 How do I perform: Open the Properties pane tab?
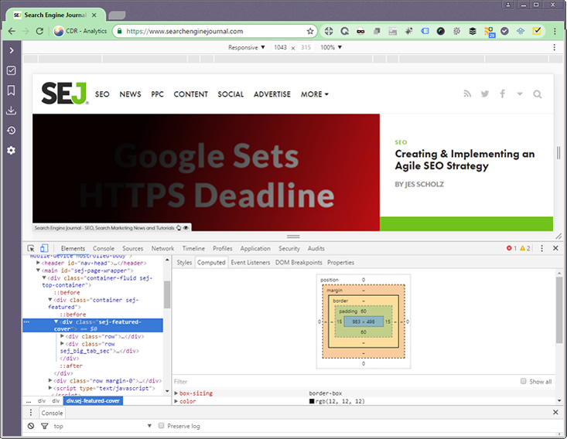(x=340, y=262)
